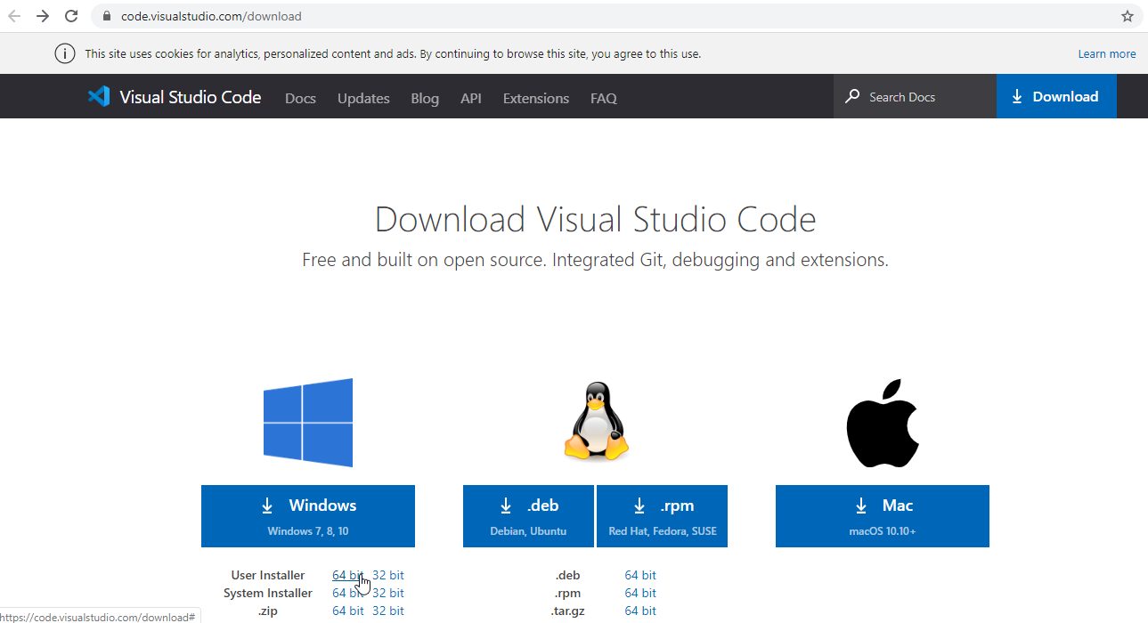Download the Windows .zip 32 bit
The width and height of the screenshot is (1148, 623).
388,611
